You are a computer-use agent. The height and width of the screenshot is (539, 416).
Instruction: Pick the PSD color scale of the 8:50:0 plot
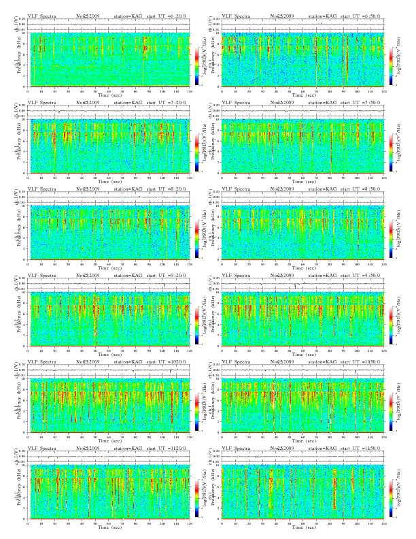tap(392, 239)
